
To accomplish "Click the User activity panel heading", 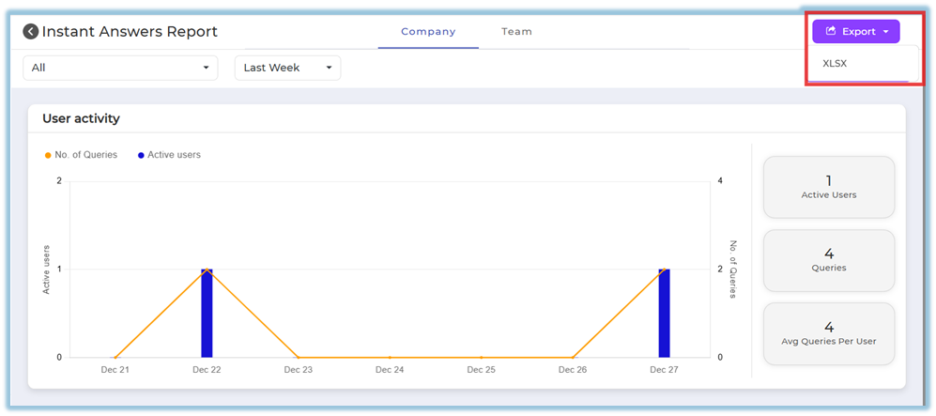I will (x=81, y=118).
